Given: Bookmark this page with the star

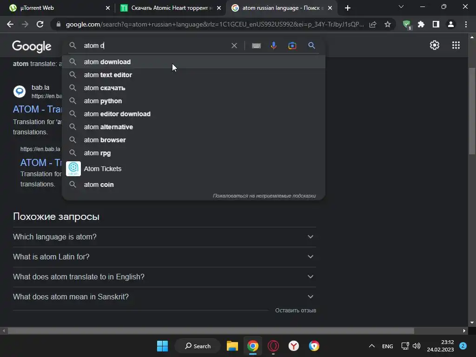Looking at the screenshot, I should tap(387, 24).
